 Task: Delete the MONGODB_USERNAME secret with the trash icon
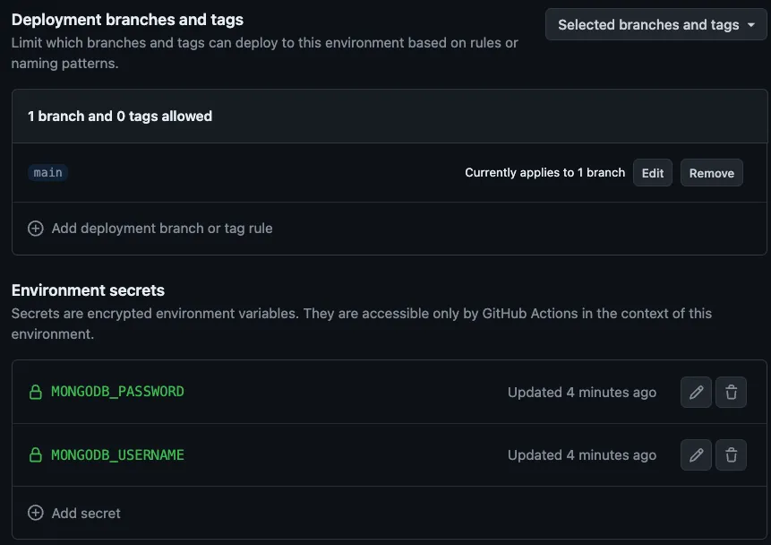tap(731, 454)
